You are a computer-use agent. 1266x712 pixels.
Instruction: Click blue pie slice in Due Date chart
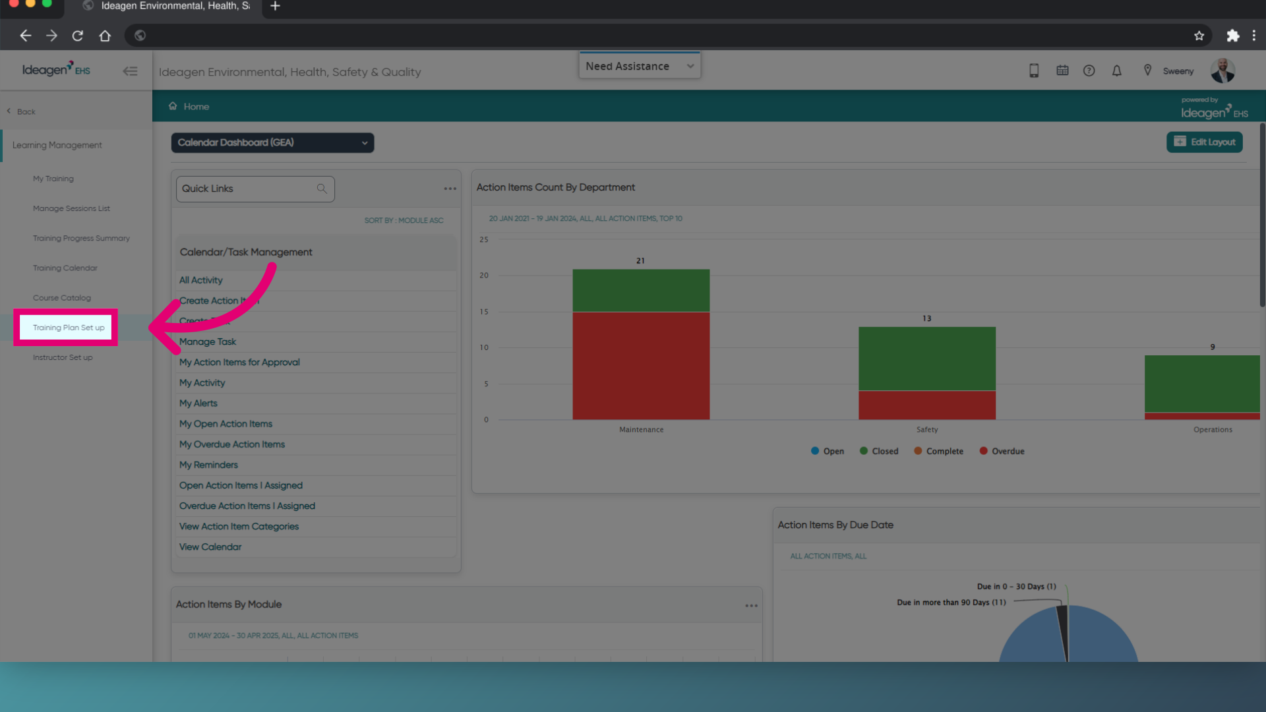[1101, 636]
